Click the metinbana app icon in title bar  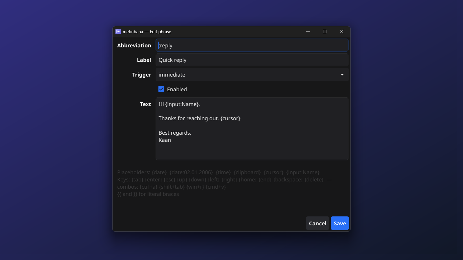point(118,31)
